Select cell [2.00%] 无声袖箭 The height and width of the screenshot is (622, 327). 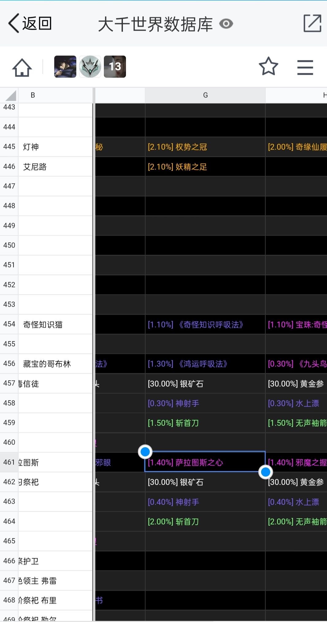pos(296,521)
